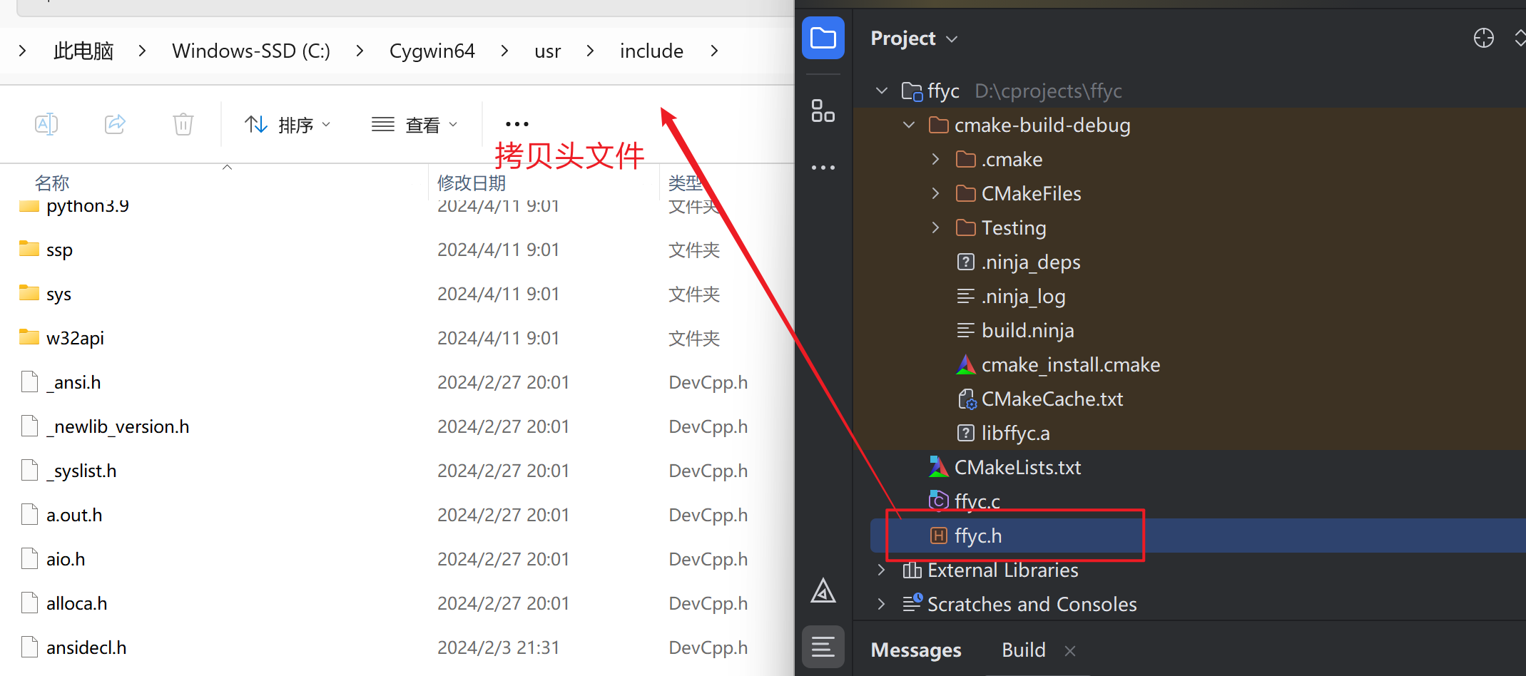
Task: Select the _syslist.h file
Action: (397, 471)
